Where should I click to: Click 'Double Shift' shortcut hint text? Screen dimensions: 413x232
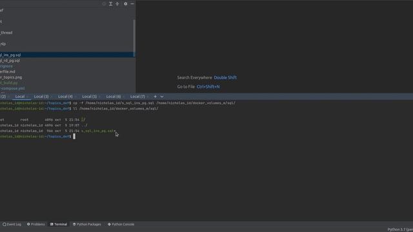click(x=225, y=77)
